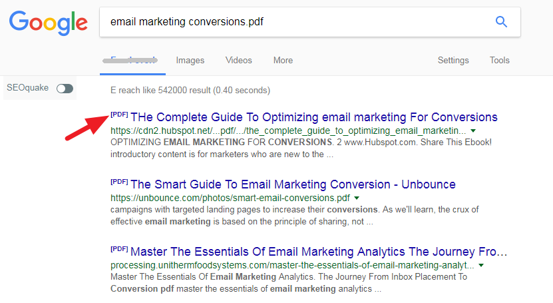The image size is (553, 303).
Task: Open The Smart Guide To Email Marketing Conversion link
Action: 293,184
